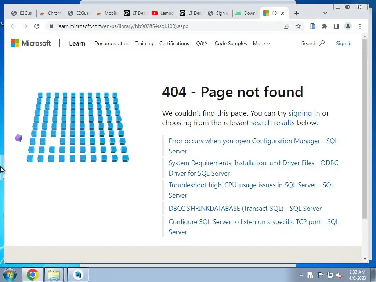
Task: Click the muted volume tray icon
Action: click(339, 275)
